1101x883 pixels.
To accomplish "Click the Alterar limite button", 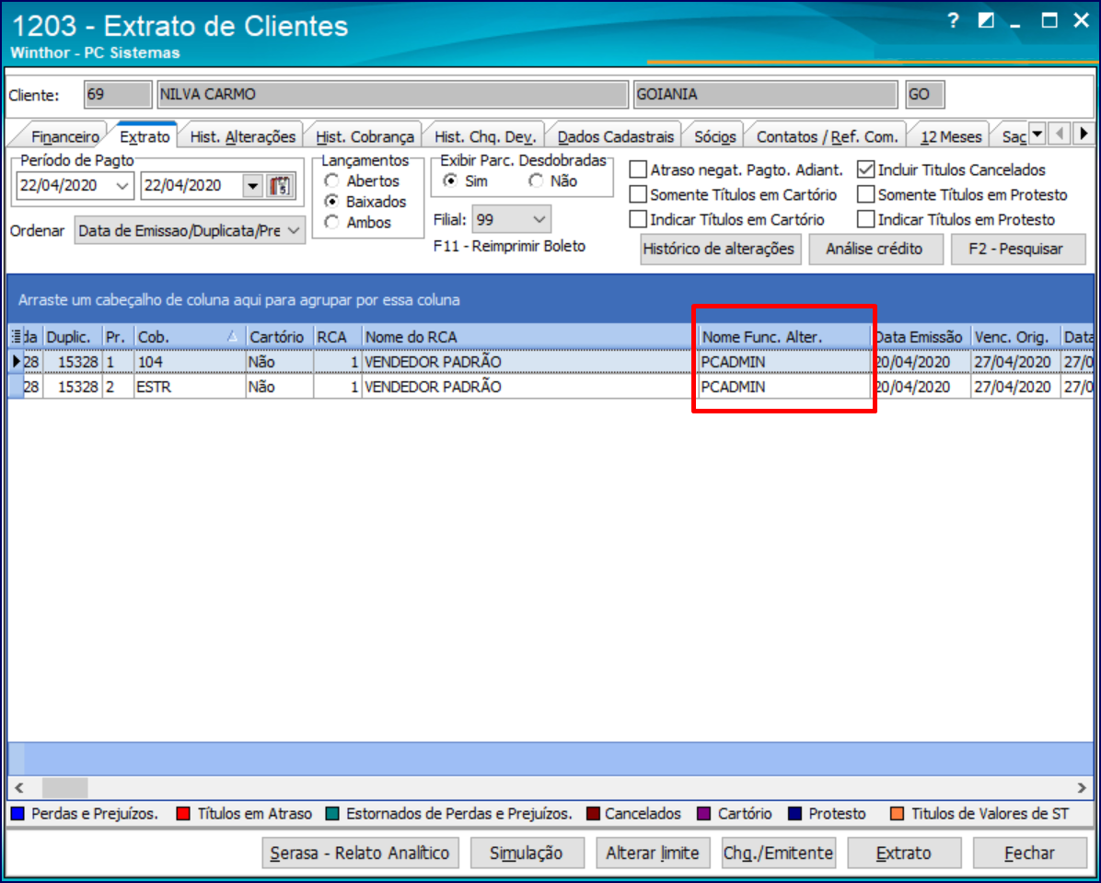I will click(x=653, y=854).
